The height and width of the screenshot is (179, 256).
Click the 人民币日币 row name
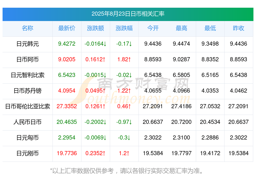coord(28,122)
